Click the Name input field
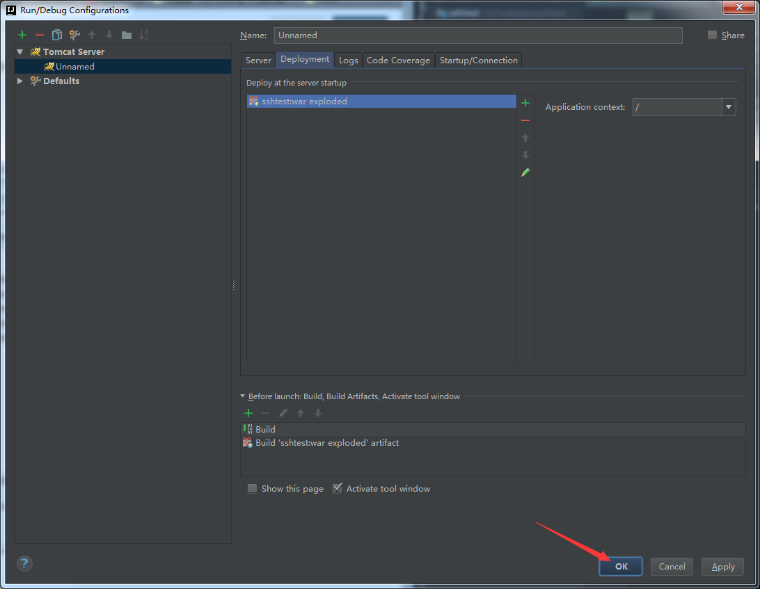The height and width of the screenshot is (589, 760). (478, 35)
